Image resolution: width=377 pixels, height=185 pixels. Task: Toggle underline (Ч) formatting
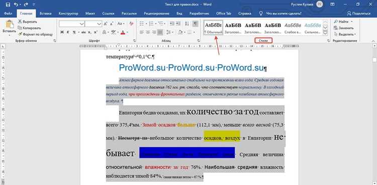(74, 32)
